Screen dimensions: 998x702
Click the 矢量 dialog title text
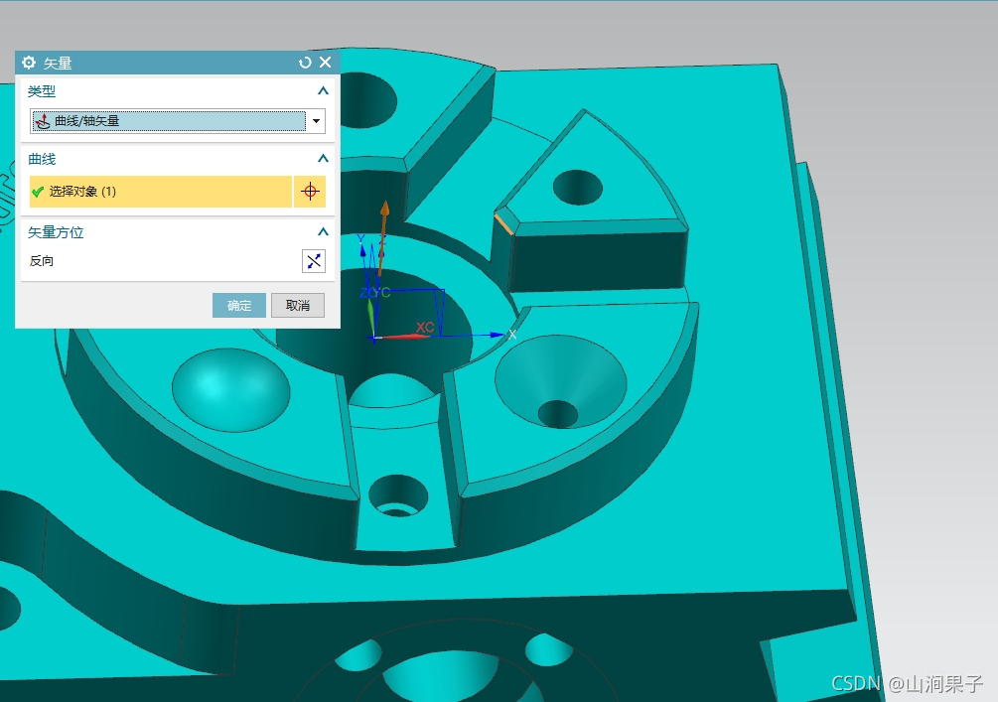[58, 63]
